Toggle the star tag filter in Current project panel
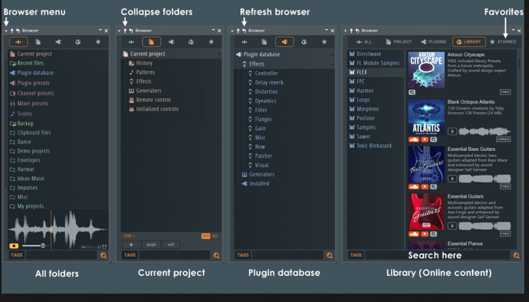The height and width of the screenshot is (302, 529). coord(131,244)
